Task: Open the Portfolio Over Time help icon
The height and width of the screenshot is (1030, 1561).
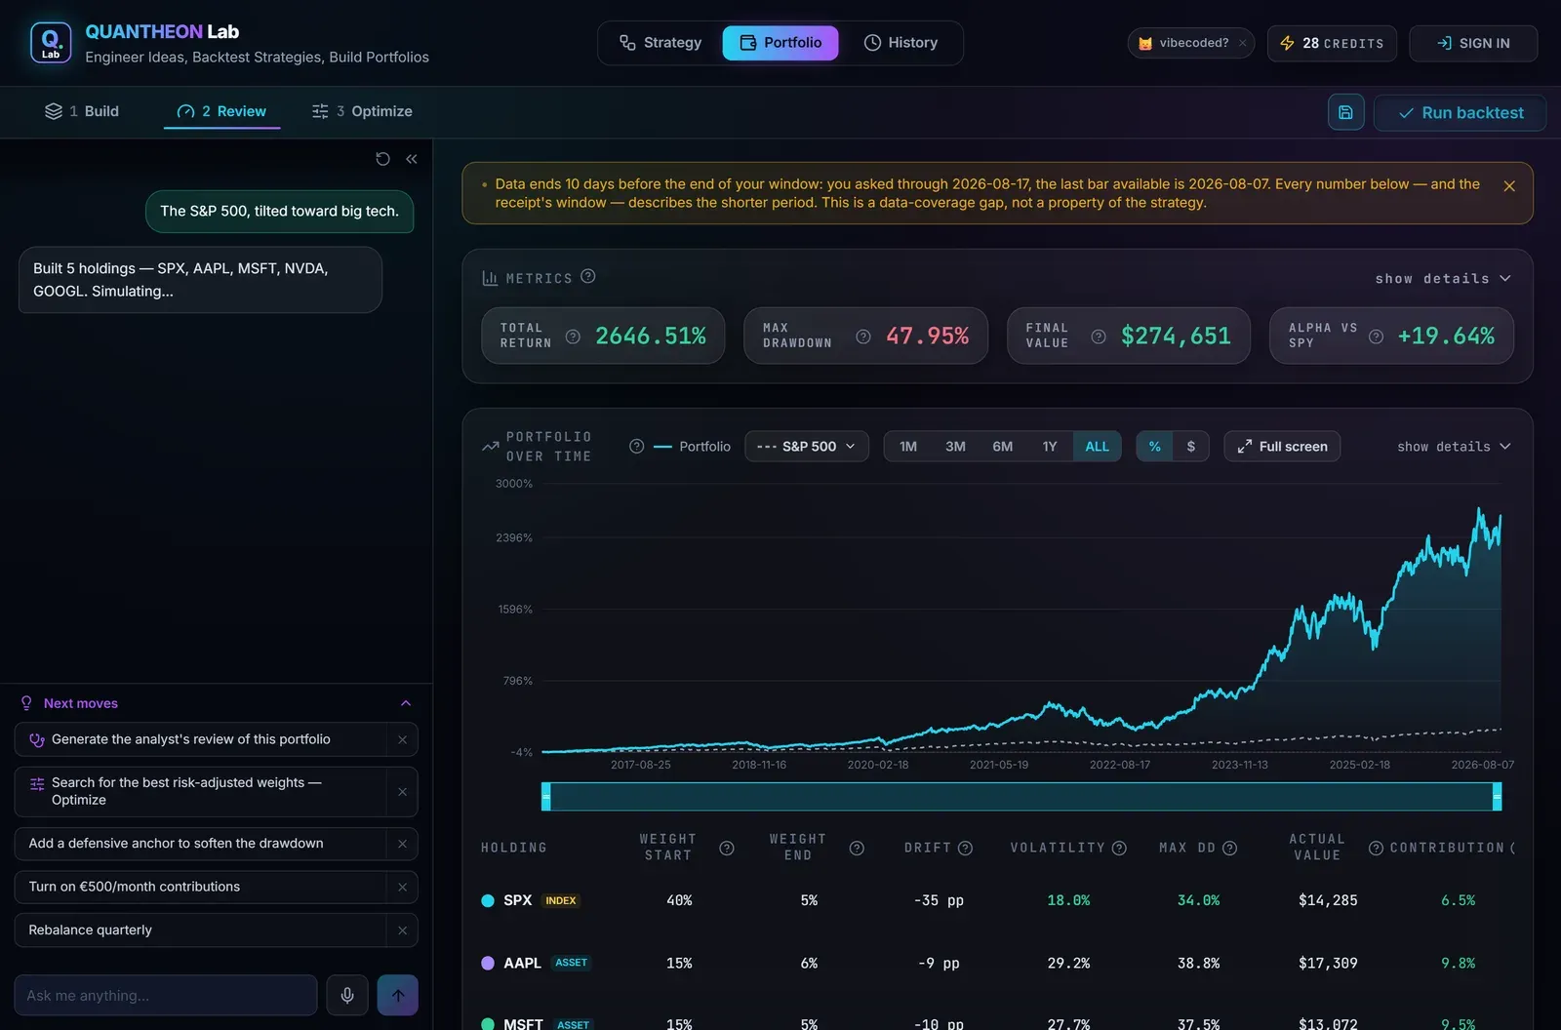Action: 636,446
